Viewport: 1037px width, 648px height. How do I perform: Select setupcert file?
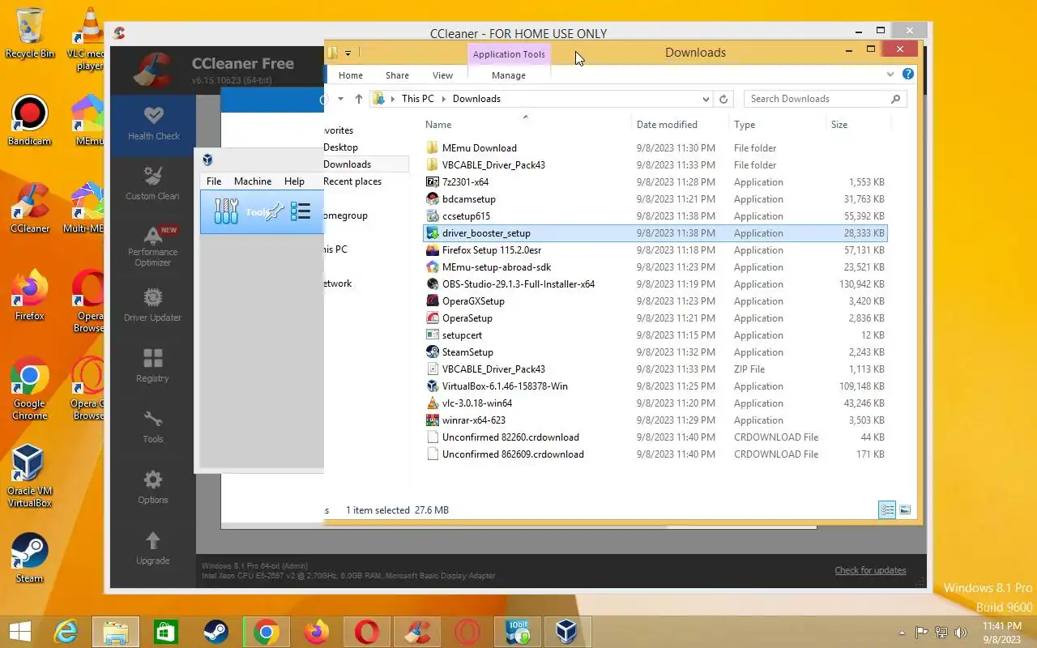tap(655, 335)
